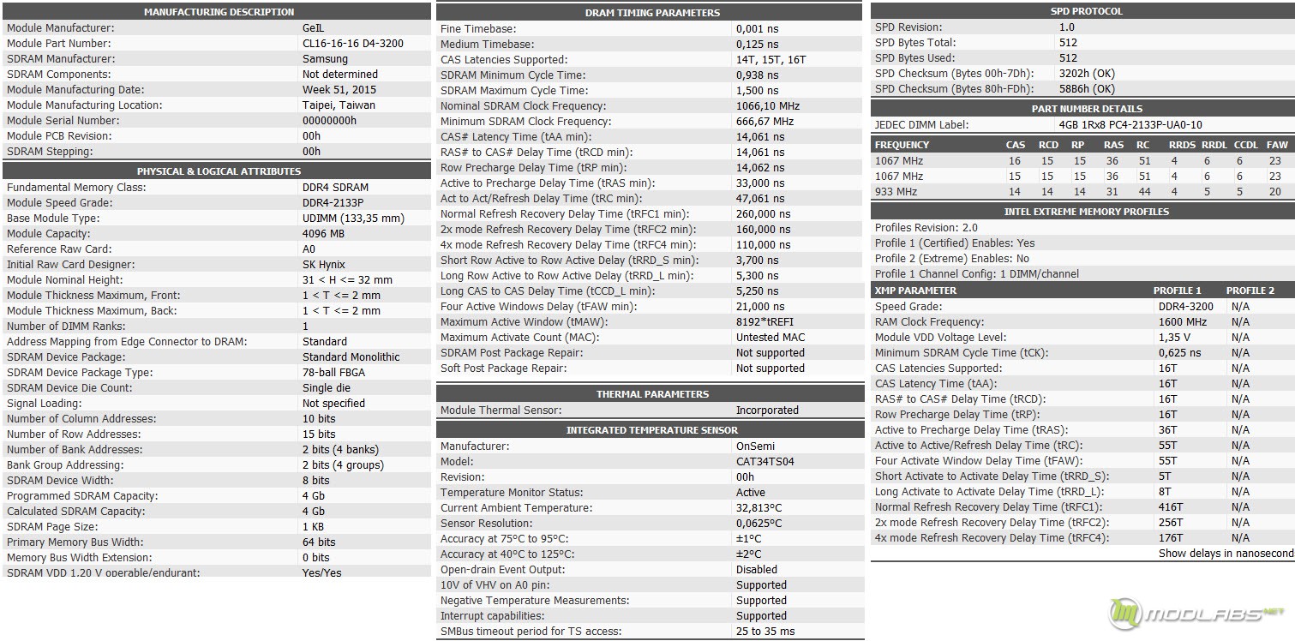Select the 78-ball FBGA package type
The height and width of the screenshot is (641, 1295).
(334, 373)
